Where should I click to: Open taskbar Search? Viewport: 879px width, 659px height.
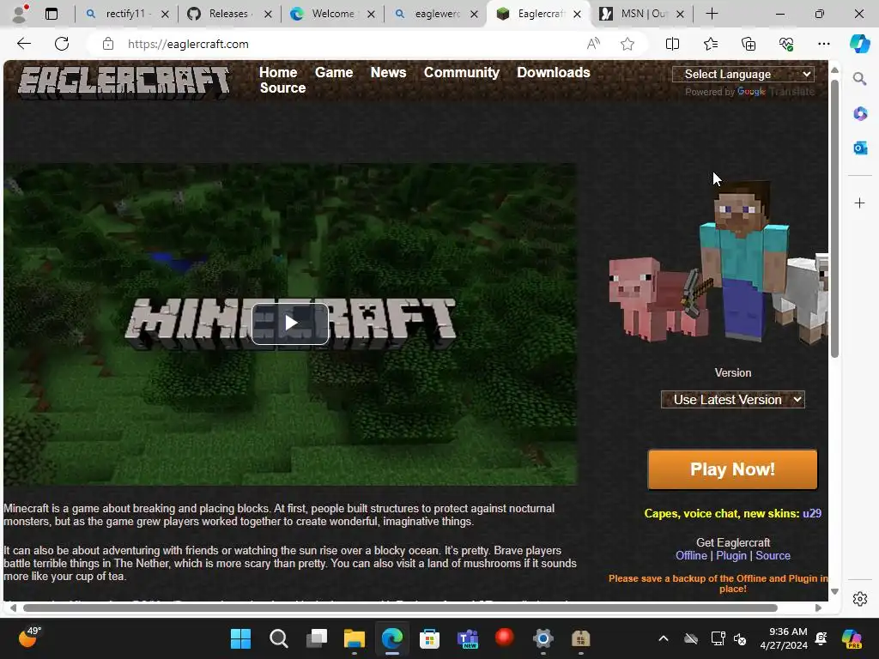coord(279,638)
